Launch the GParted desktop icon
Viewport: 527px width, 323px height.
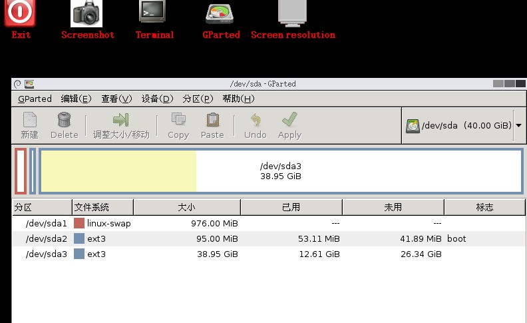tap(220, 13)
